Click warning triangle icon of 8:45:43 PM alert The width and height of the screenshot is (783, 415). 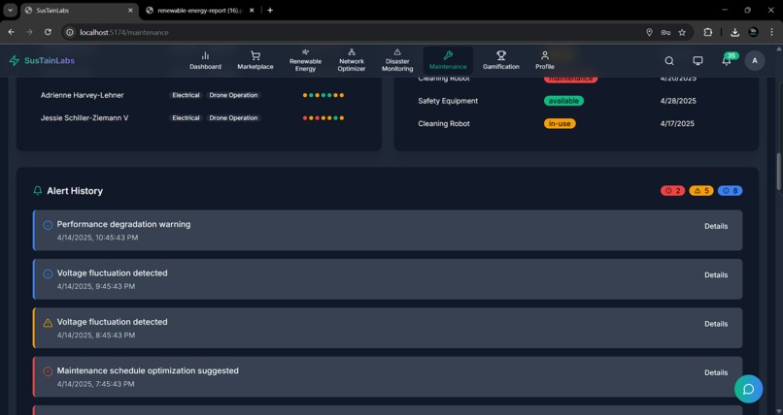click(48, 323)
